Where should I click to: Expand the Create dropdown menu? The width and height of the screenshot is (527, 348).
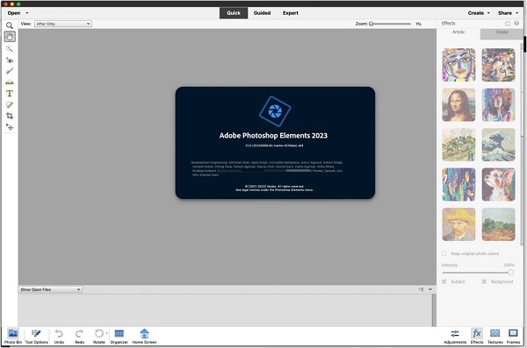(x=479, y=13)
